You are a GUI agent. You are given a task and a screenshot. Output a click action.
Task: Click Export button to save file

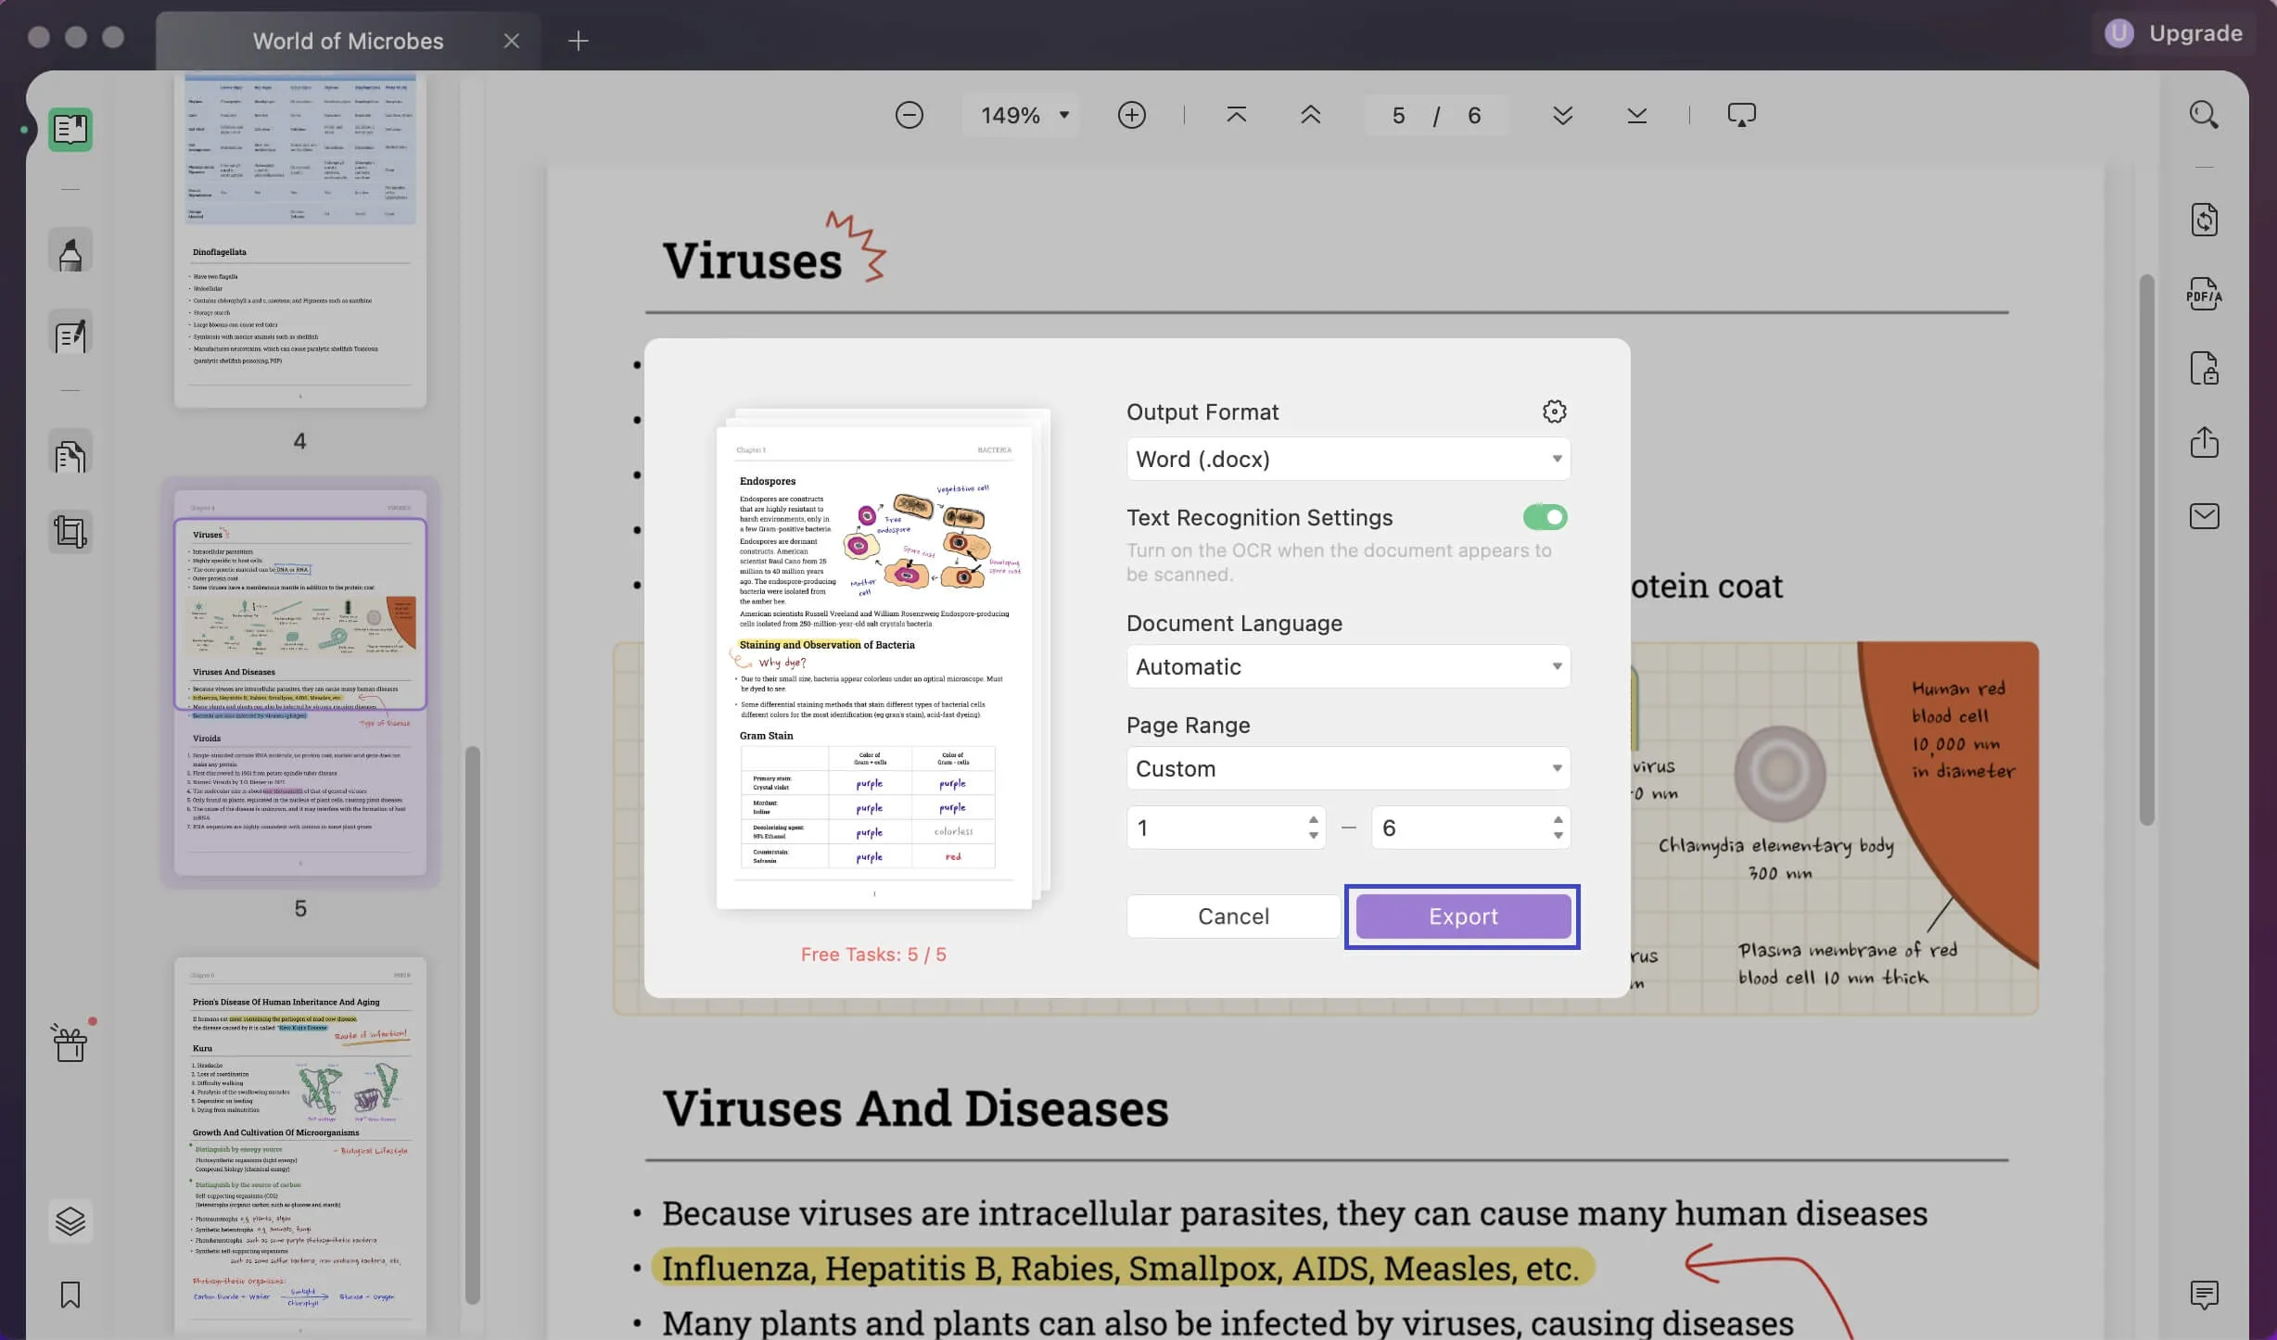pos(1462,914)
